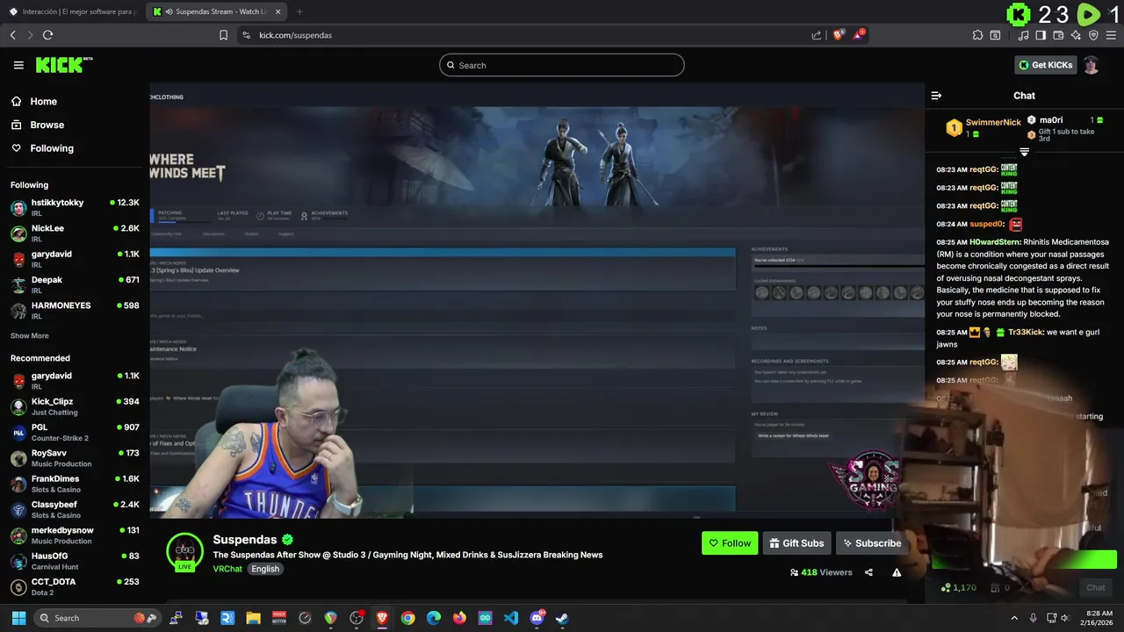This screenshot has width=1124, height=632.
Task: Click the garydavid avatar under Recommended
Action: (18, 381)
